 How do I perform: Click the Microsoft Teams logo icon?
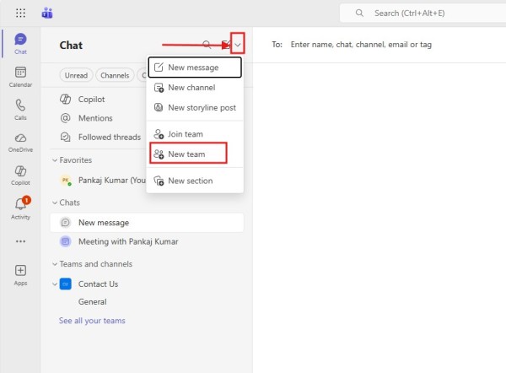coord(47,13)
